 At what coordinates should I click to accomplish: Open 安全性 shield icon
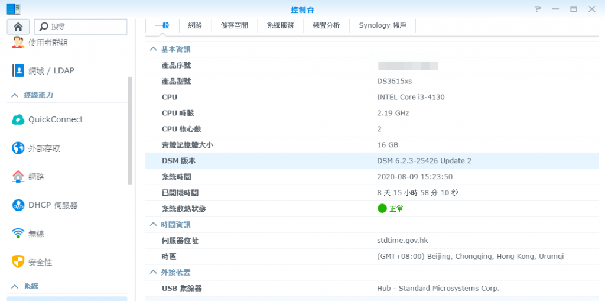pyautogui.click(x=18, y=263)
